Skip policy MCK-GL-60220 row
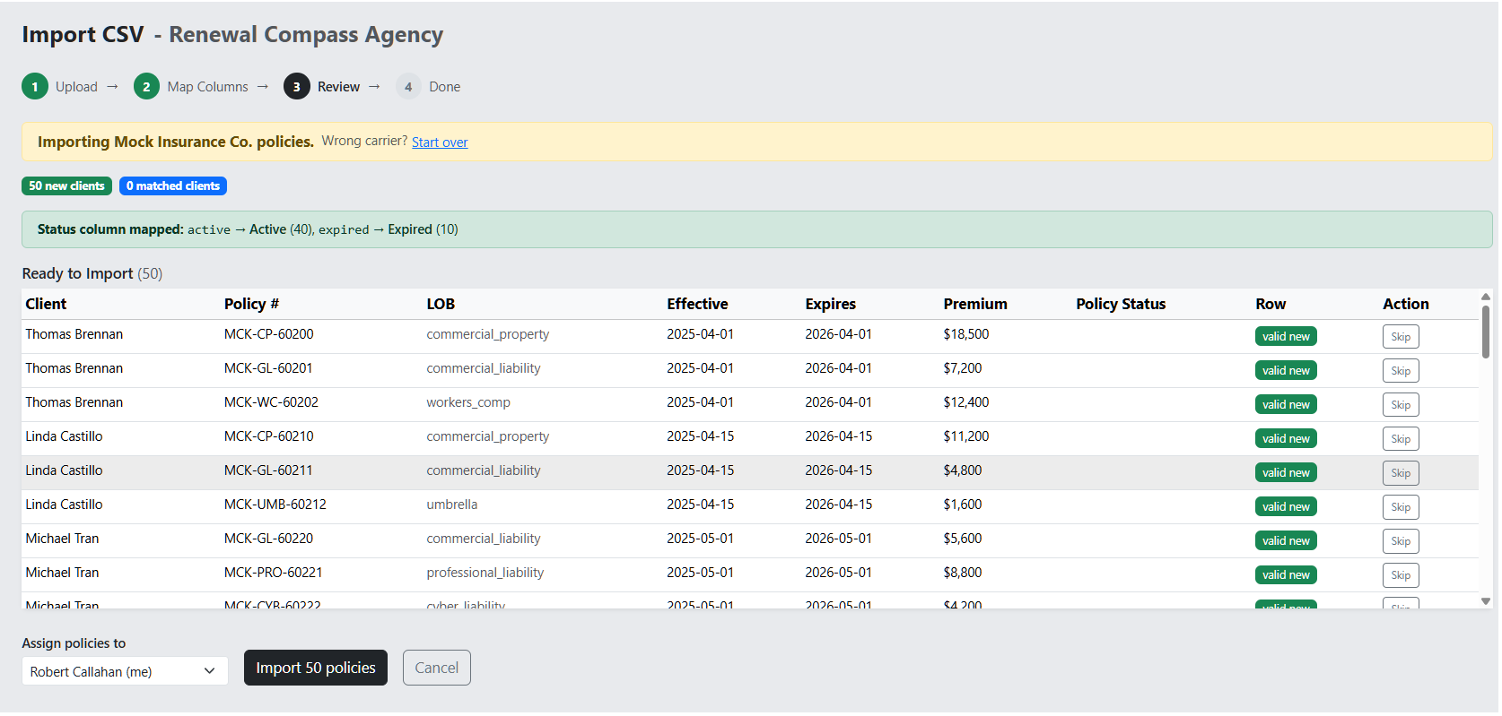Screen dimensions: 1502x716 [x=1401, y=541]
